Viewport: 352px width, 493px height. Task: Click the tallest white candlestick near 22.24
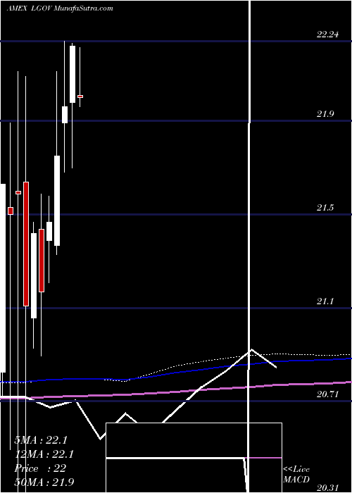(73, 74)
